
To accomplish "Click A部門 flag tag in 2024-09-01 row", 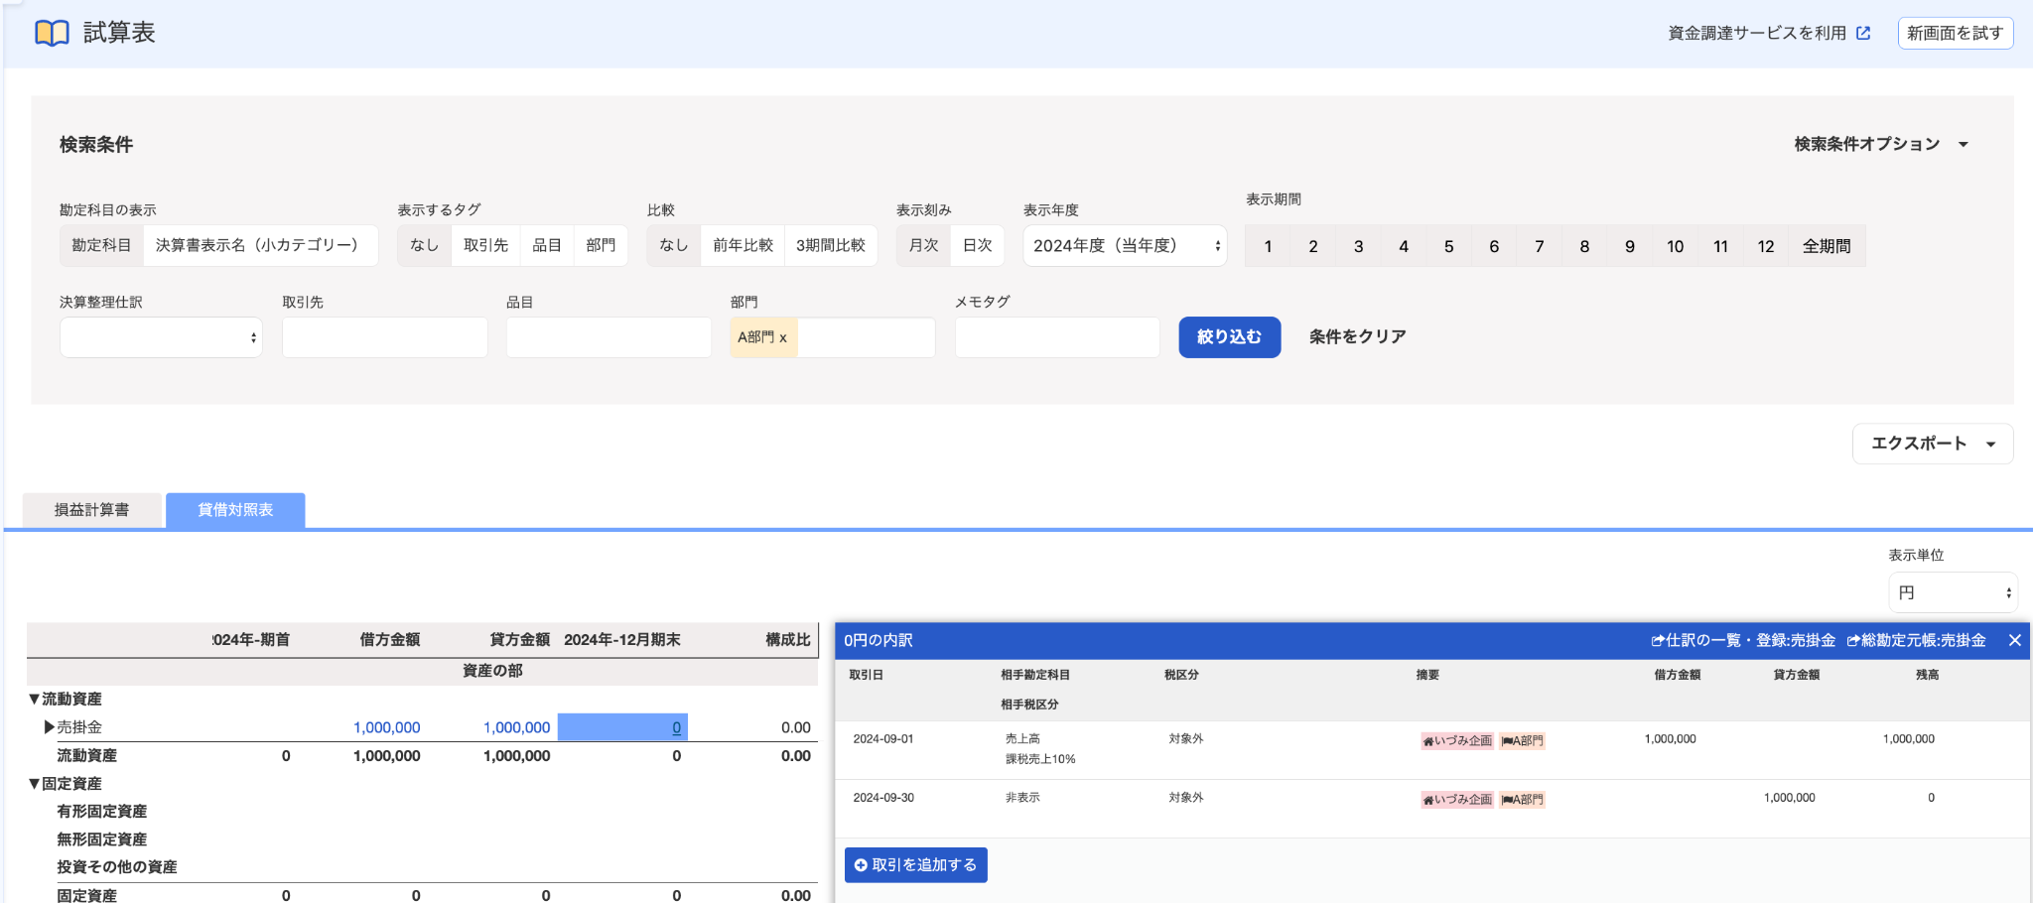I will 1522,740.
